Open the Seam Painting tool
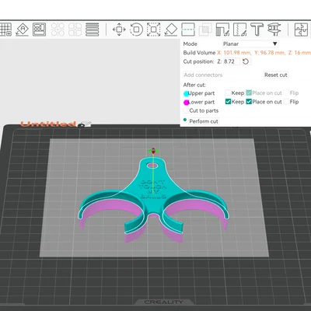 tap(239, 30)
